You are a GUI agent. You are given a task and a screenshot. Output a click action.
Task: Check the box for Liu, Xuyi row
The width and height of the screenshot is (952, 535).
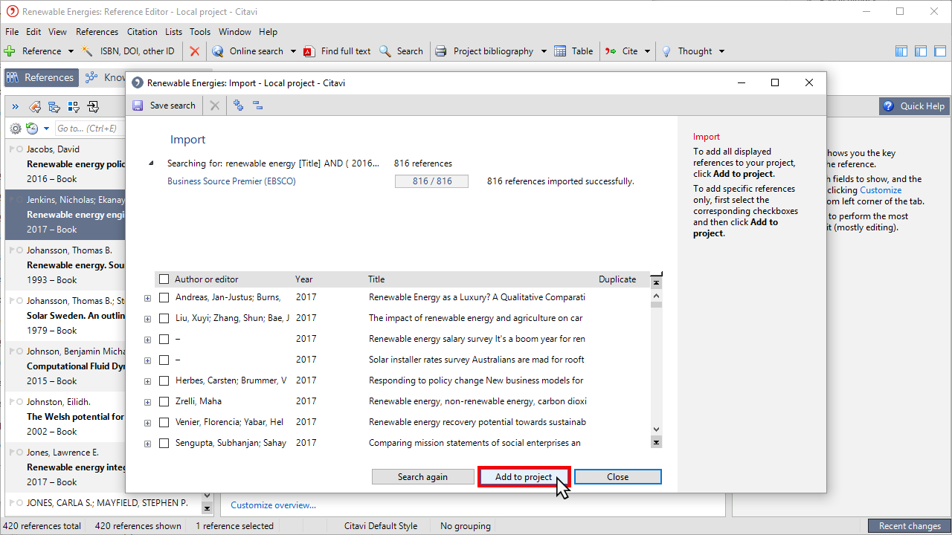pos(164,318)
